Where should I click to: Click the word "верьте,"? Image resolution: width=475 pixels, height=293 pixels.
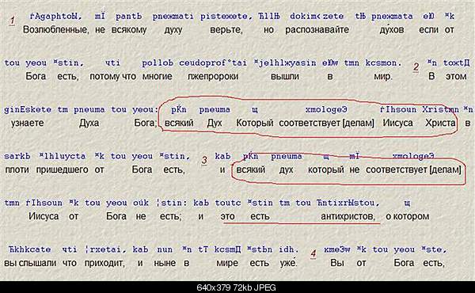point(226,30)
